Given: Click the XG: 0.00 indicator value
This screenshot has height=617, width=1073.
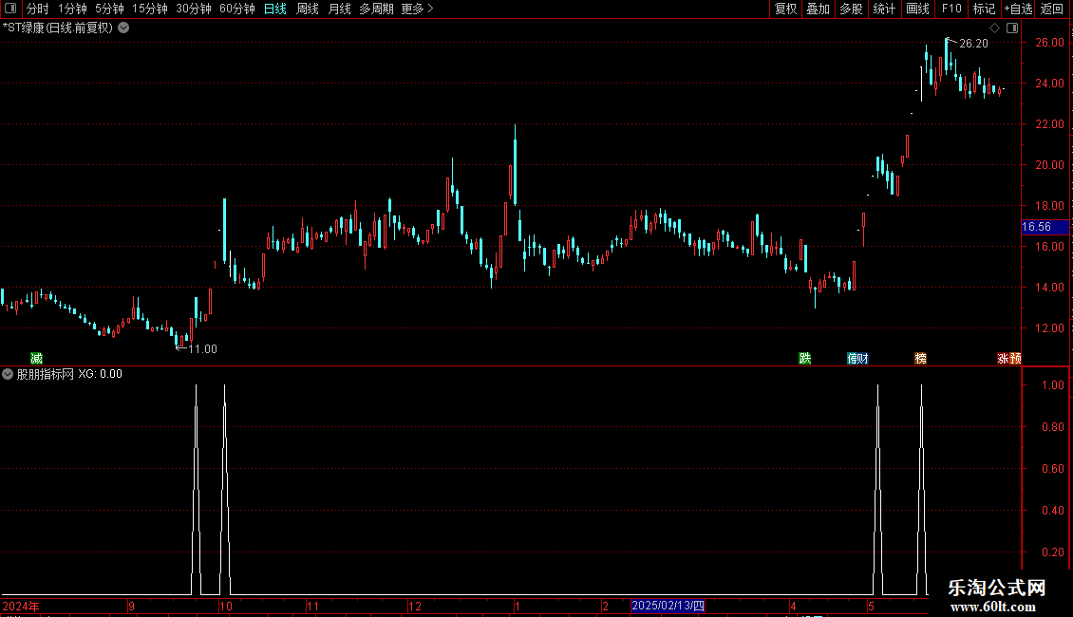Looking at the screenshot, I should [x=100, y=374].
